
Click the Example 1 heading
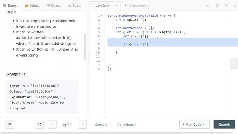pyautogui.click(x=15, y=74)
